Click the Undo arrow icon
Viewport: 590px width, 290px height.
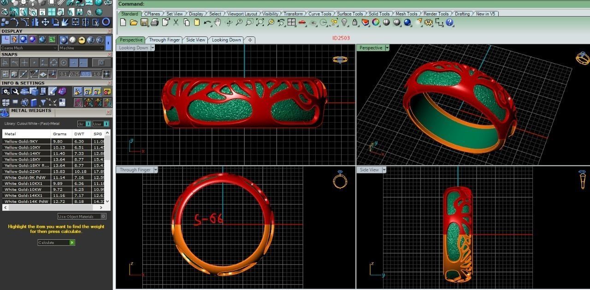tap(207, 22)
